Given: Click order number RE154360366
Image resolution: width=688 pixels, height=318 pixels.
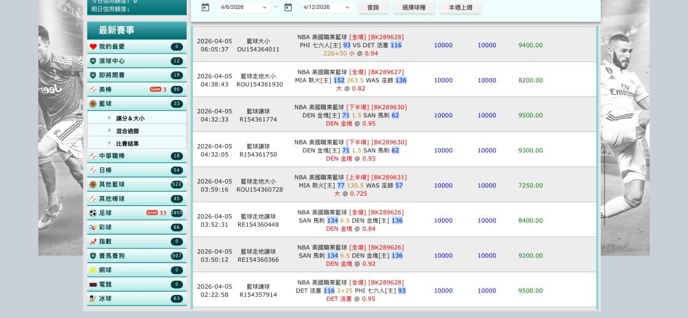Looking at the screenshot, I should (258, 259).
